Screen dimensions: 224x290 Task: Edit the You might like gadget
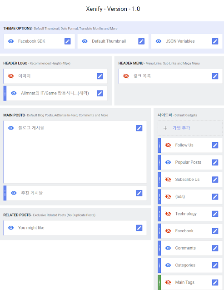[x=139, y=228]
